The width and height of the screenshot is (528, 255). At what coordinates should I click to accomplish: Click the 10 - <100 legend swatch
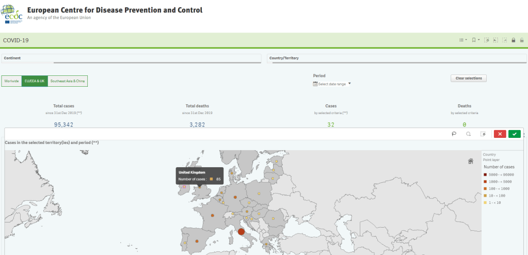point(485,196)
